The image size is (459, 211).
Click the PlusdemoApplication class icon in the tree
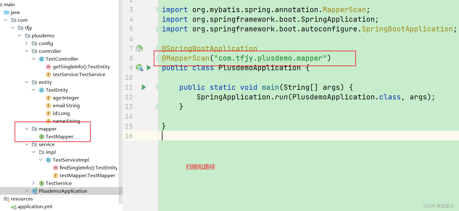click(x=34, y=191)
